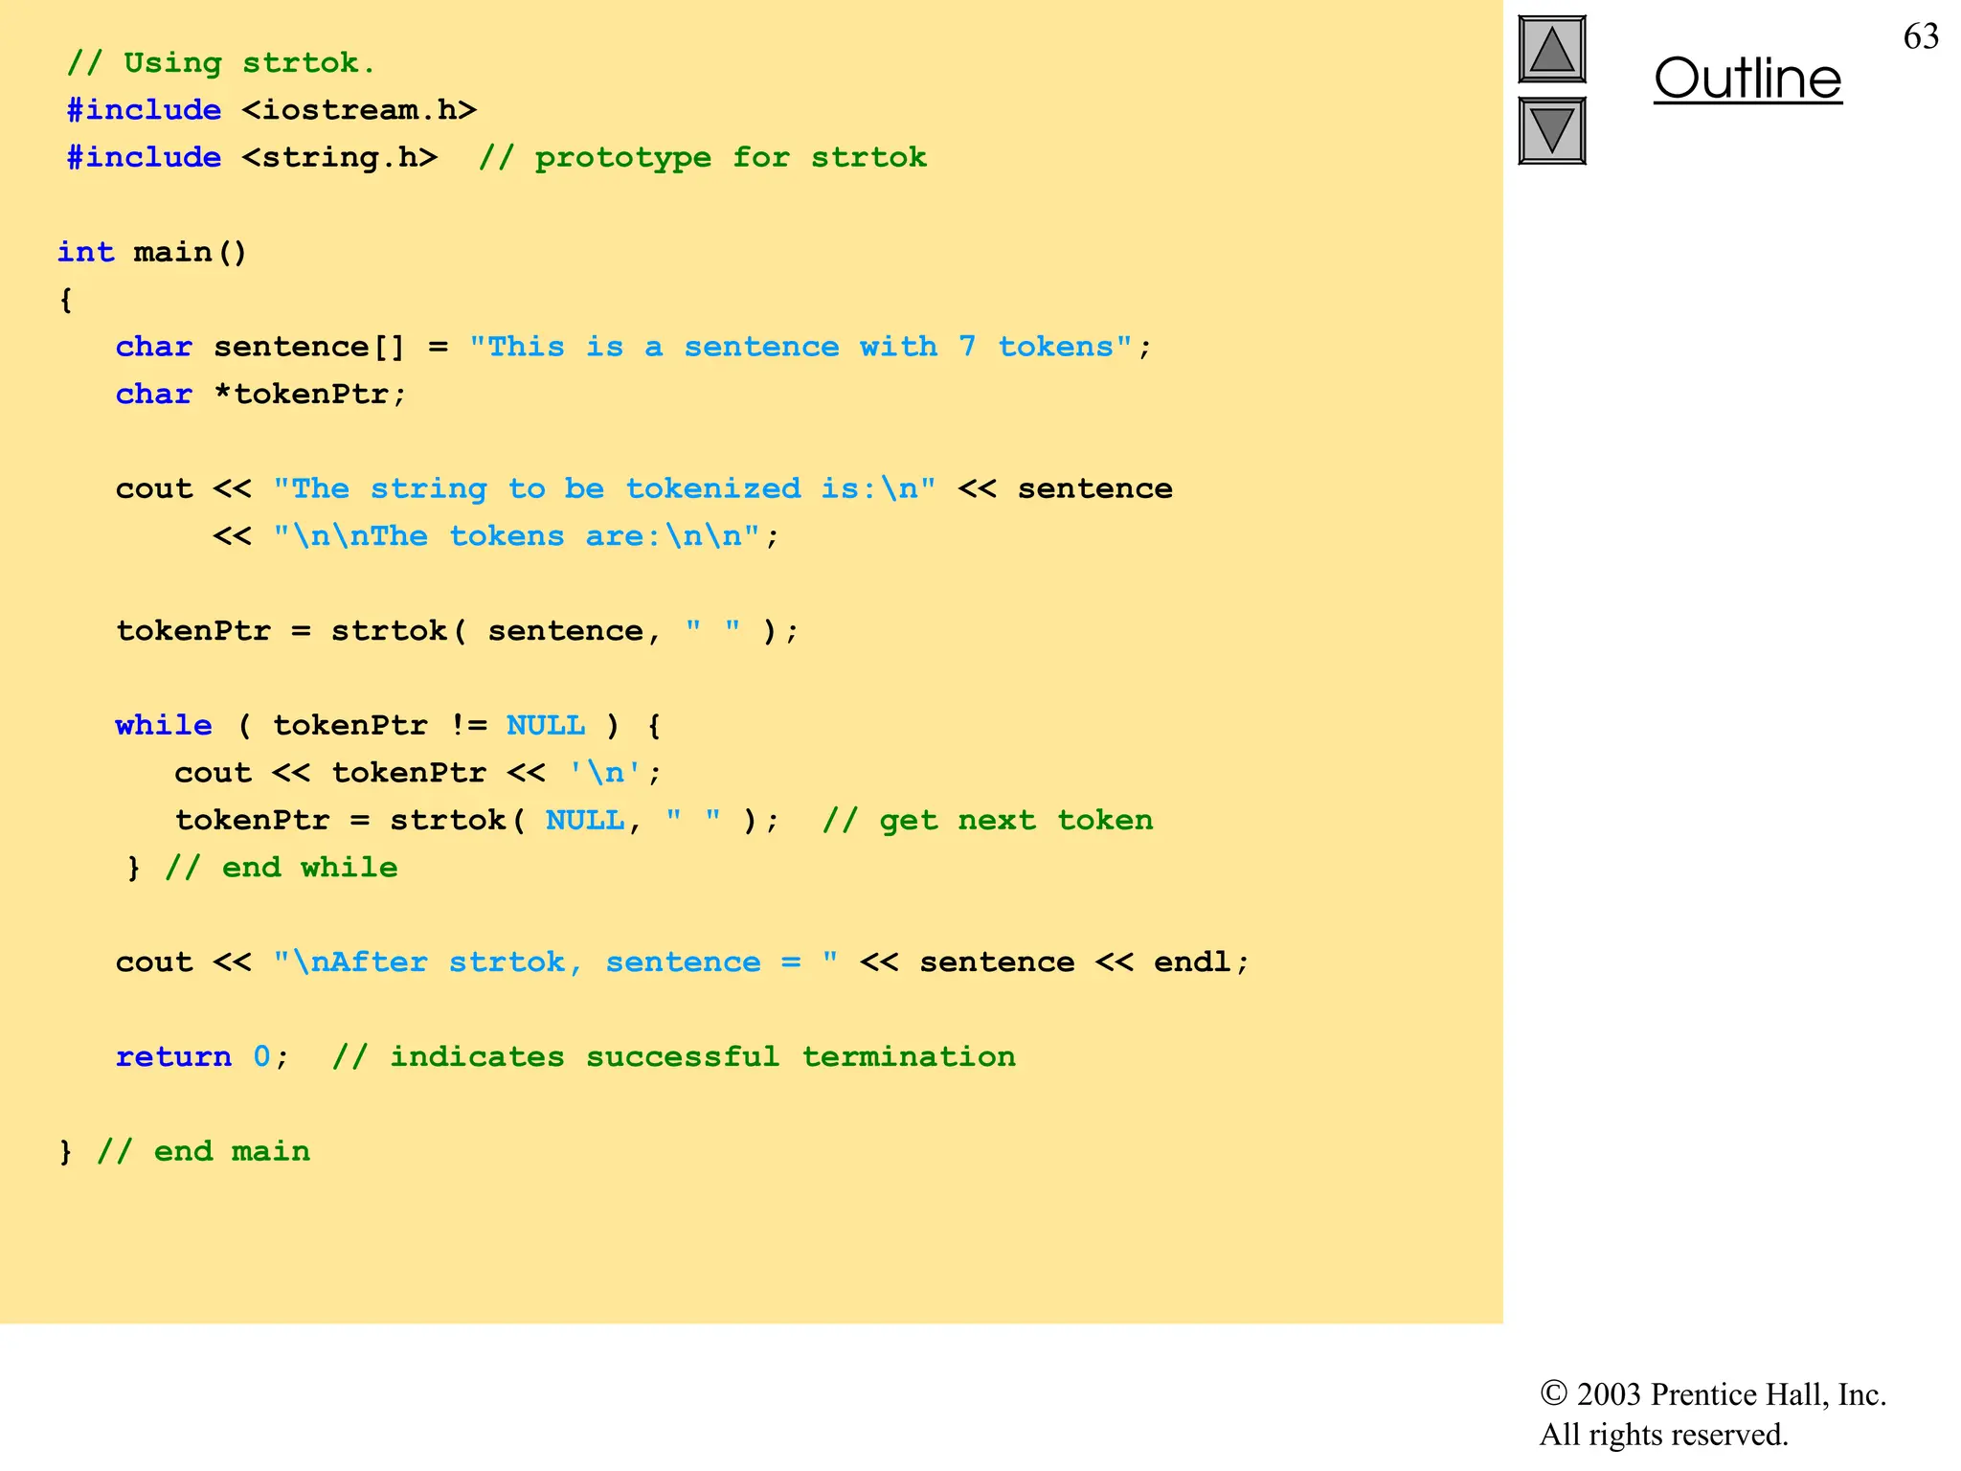Click NULL in the strtok call
1961x1471 pixels.
[x=584, y=821]
